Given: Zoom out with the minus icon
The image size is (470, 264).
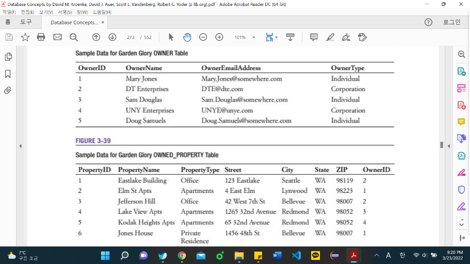Looking at the screenshot, I should (203, 37).
